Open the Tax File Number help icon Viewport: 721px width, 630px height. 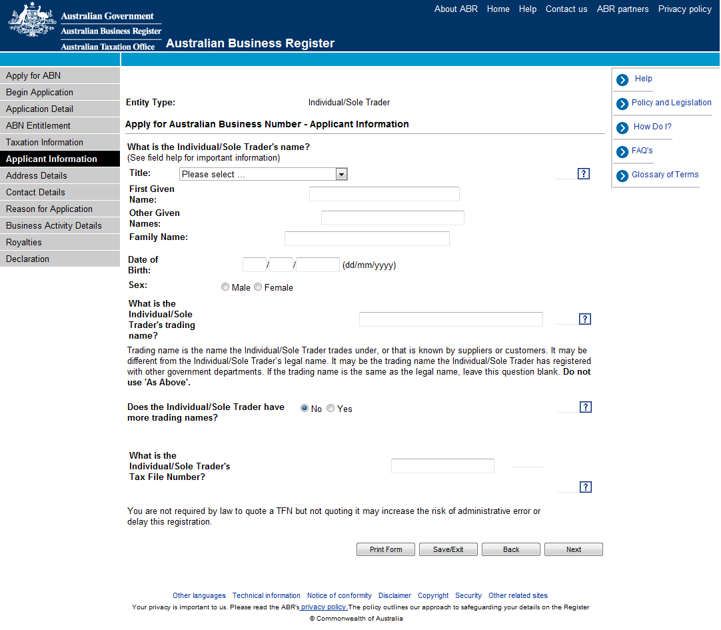pyautogui.click(x=585, y=487)
